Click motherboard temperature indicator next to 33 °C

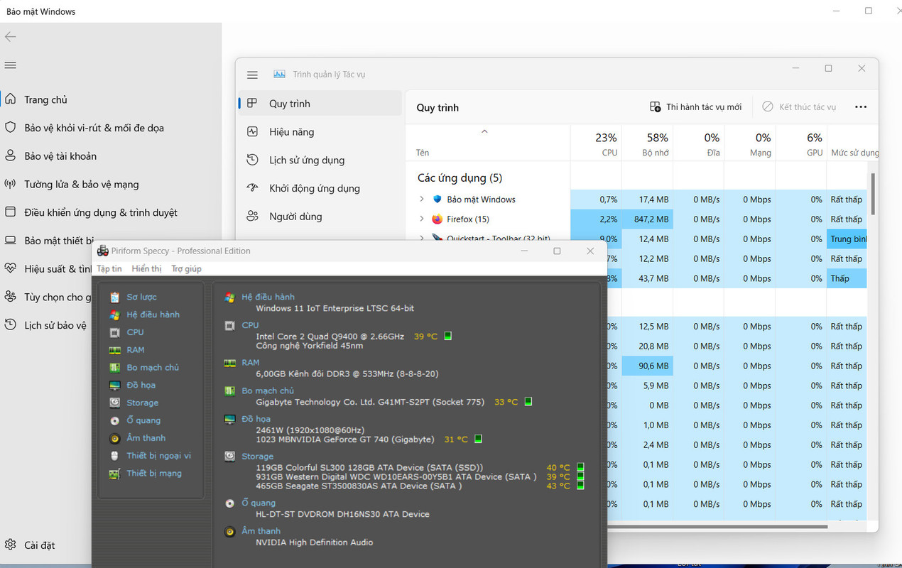tap(528, 402)
